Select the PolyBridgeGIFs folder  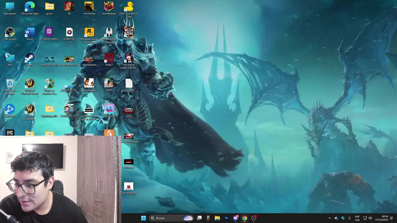tap(49, 111)
